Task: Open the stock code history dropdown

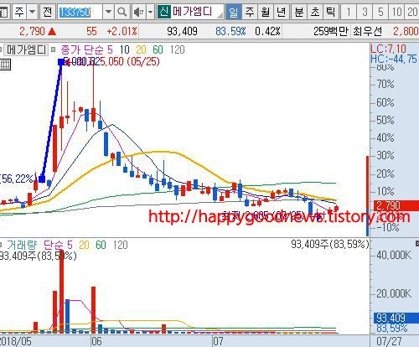Action: click(x=108, y=12)
